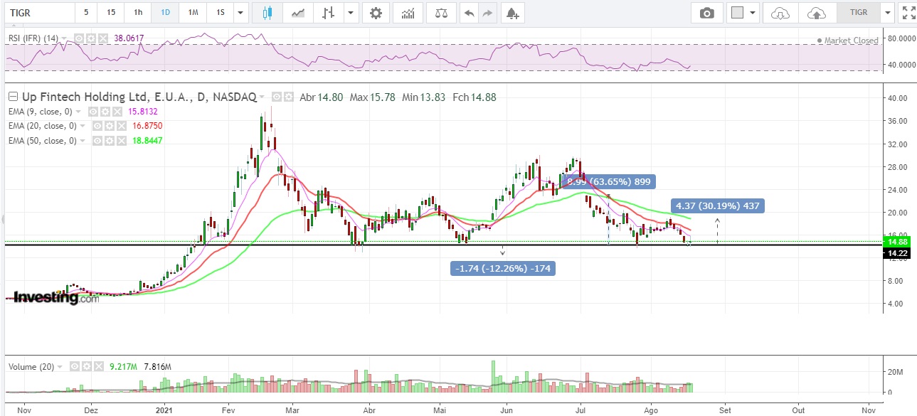The image size is (917, 416).
Task: Hide the EMA 20 line via eye icon
Action: pos(97,126)
